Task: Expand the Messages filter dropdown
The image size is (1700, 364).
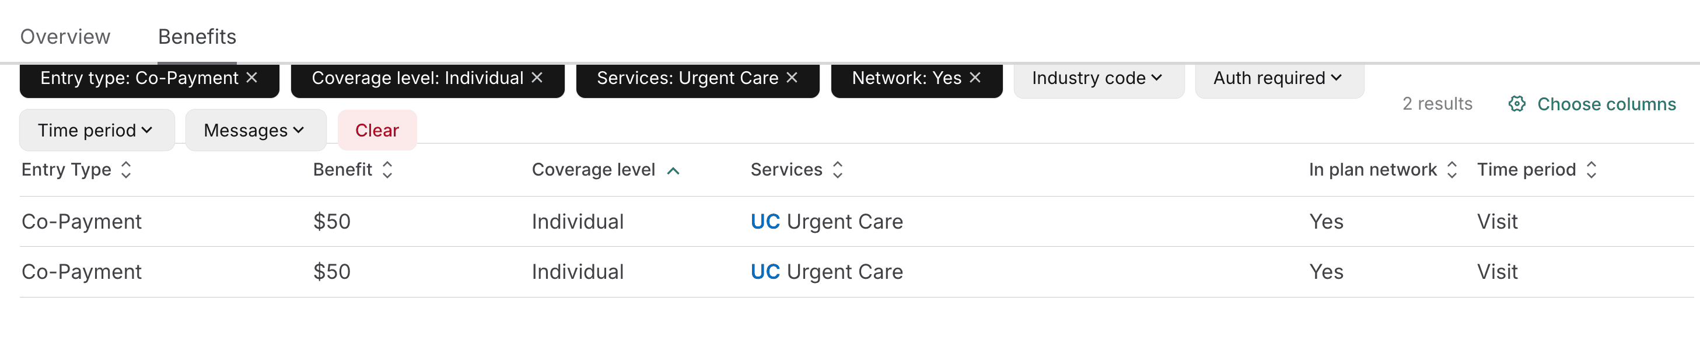Action: click(x=255, y=131)
